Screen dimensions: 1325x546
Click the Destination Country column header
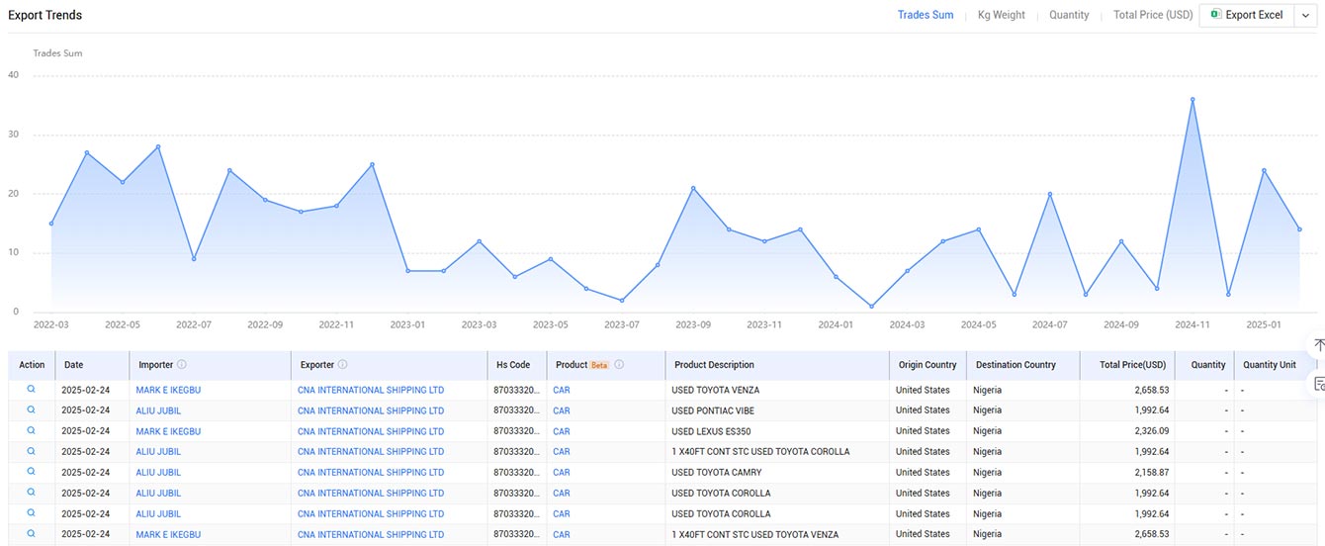click(1016, 365)
